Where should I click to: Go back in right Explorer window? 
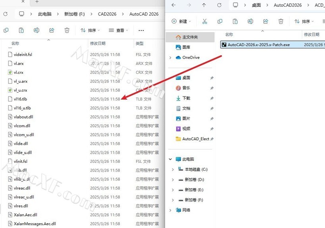click(x=174, y=5)
